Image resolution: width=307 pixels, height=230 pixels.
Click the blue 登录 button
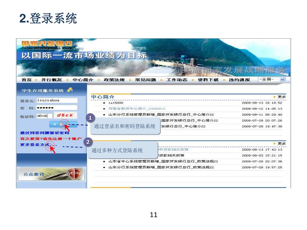click(x=63, y=124)
